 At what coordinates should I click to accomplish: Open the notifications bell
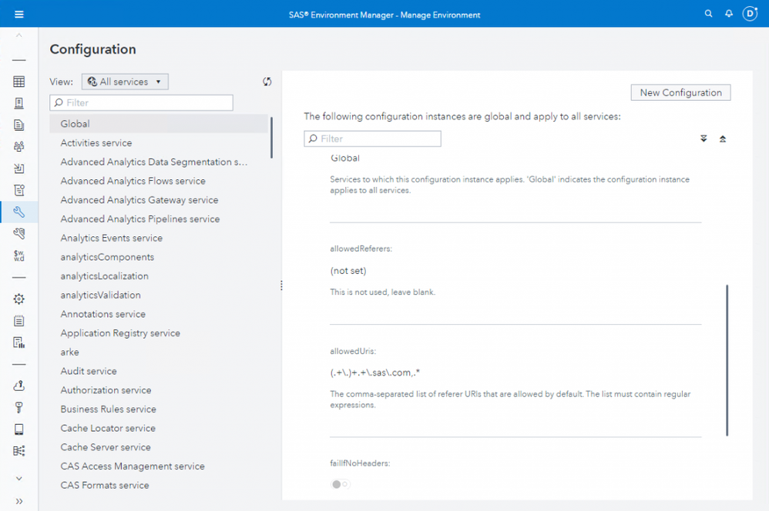(729, 14)
